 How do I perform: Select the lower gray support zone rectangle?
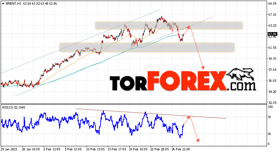tap(147, 47)
